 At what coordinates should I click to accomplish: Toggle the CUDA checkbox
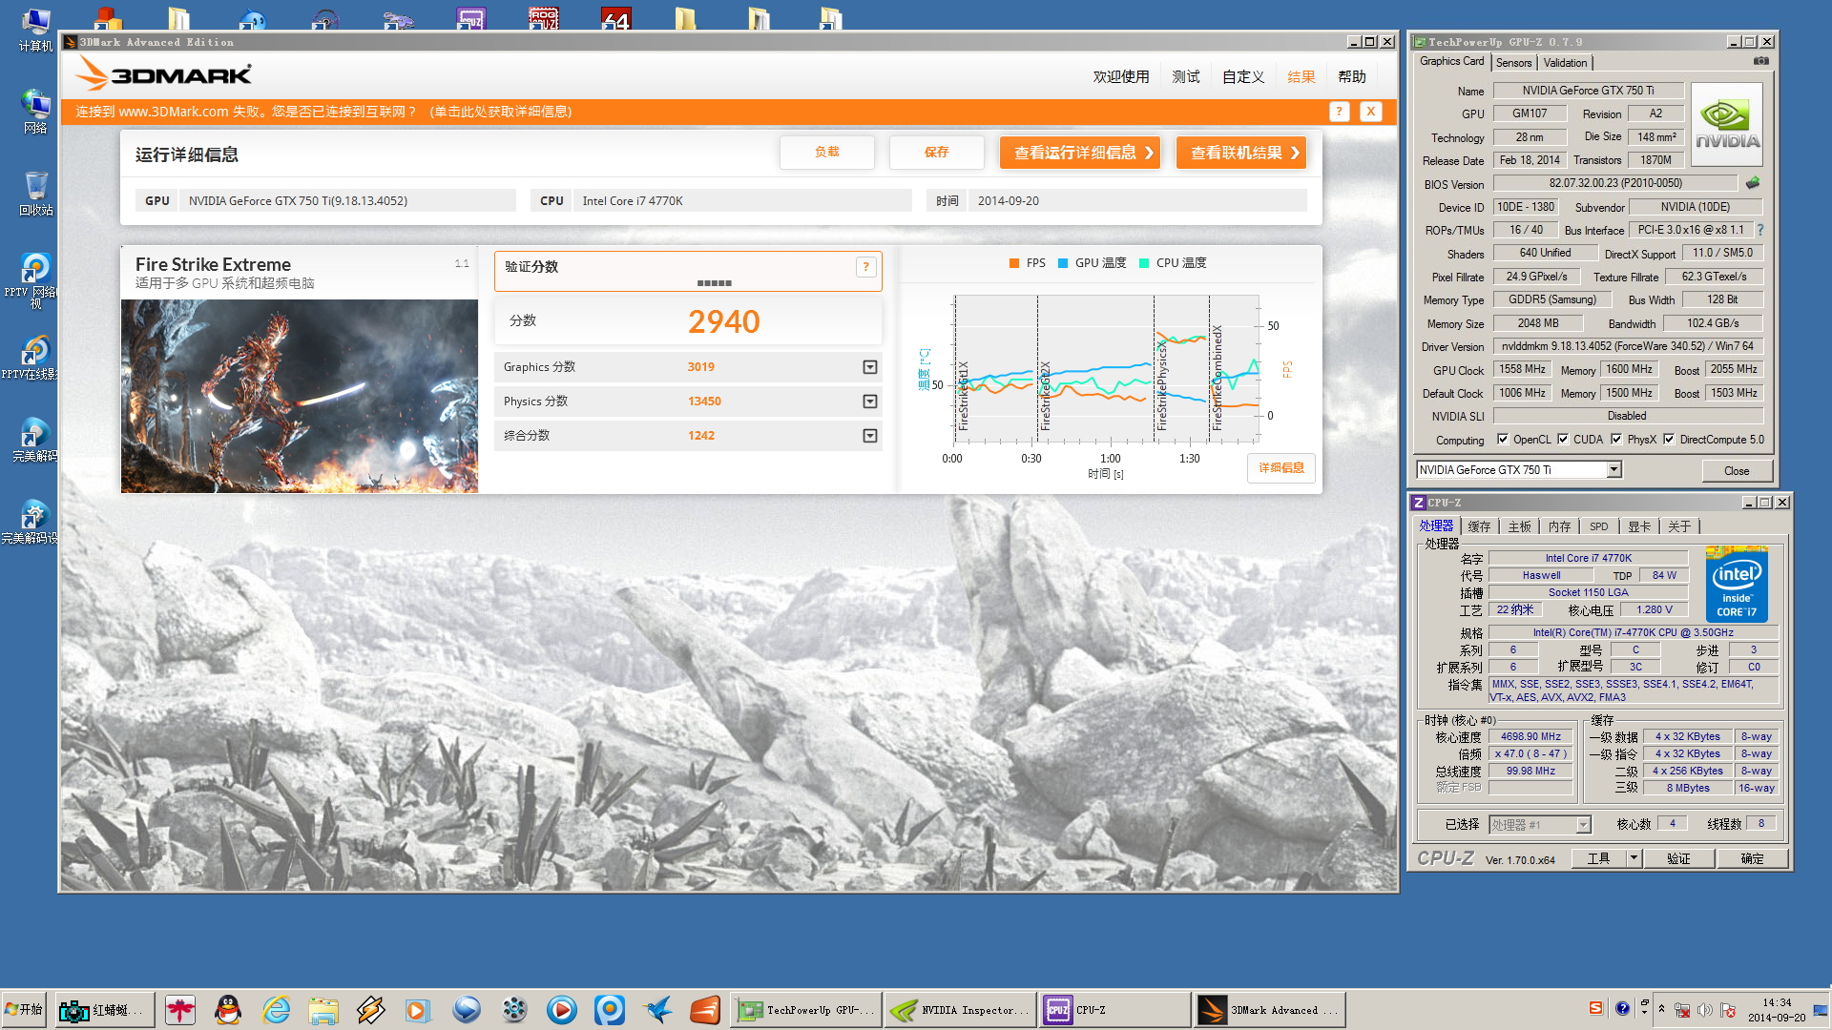1563,440
